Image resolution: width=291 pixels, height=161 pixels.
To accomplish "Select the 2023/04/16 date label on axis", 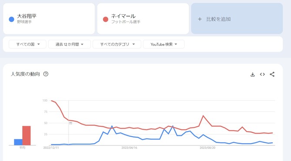I will coord(129,148).
